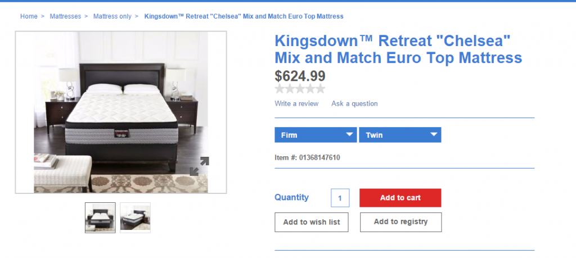The width and height of the screenshot is (576, 258).
Task: Click the expand image arrows icon
Action: tap(199, 166)
